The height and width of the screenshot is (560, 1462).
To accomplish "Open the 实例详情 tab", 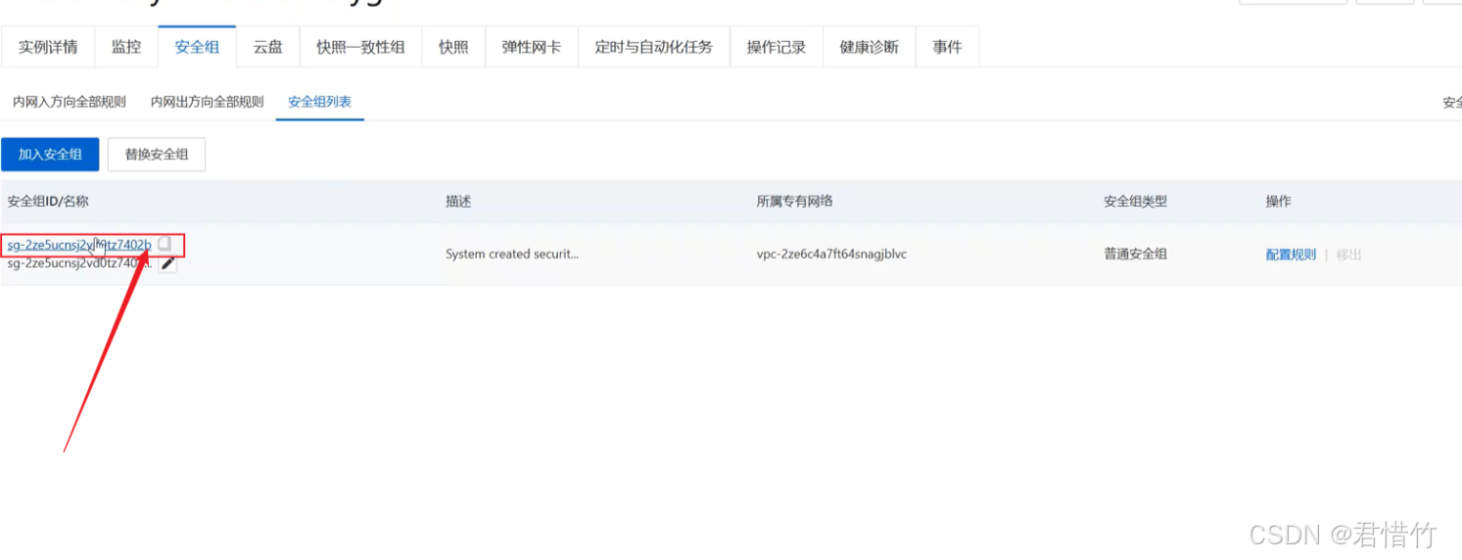I will 48,47.
